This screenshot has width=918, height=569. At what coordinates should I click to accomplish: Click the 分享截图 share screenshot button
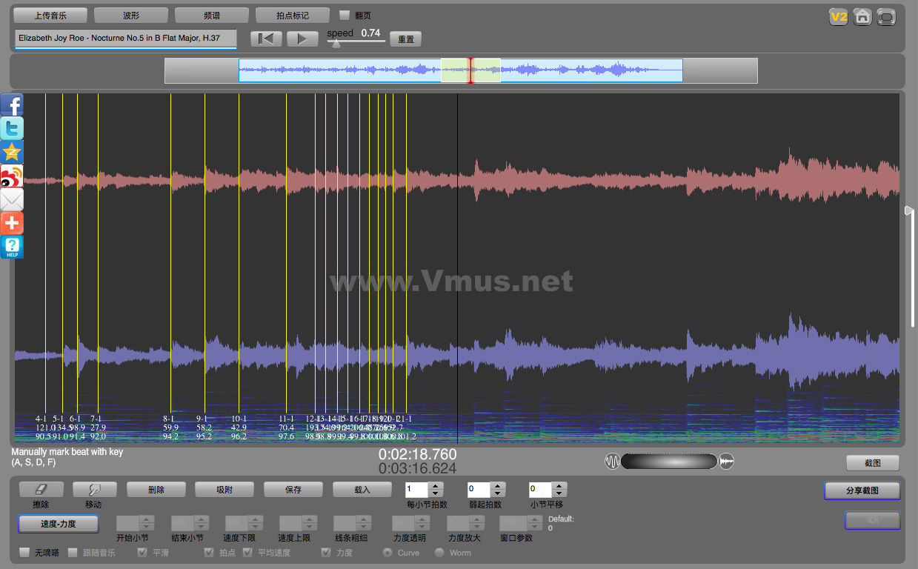click(x=862, y=490)
